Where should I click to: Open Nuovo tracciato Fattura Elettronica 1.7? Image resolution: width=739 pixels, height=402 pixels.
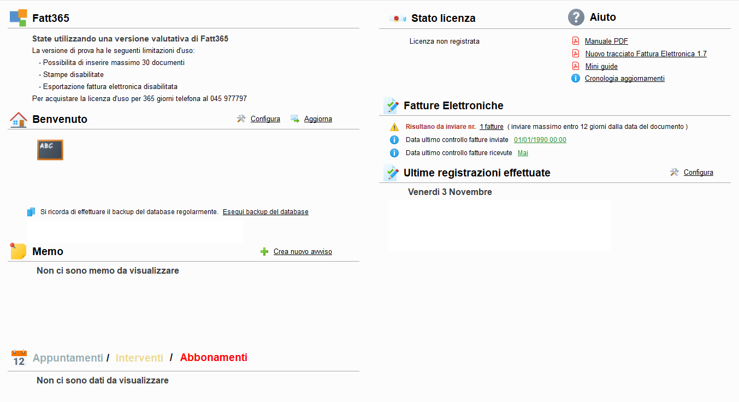(646, 54)
